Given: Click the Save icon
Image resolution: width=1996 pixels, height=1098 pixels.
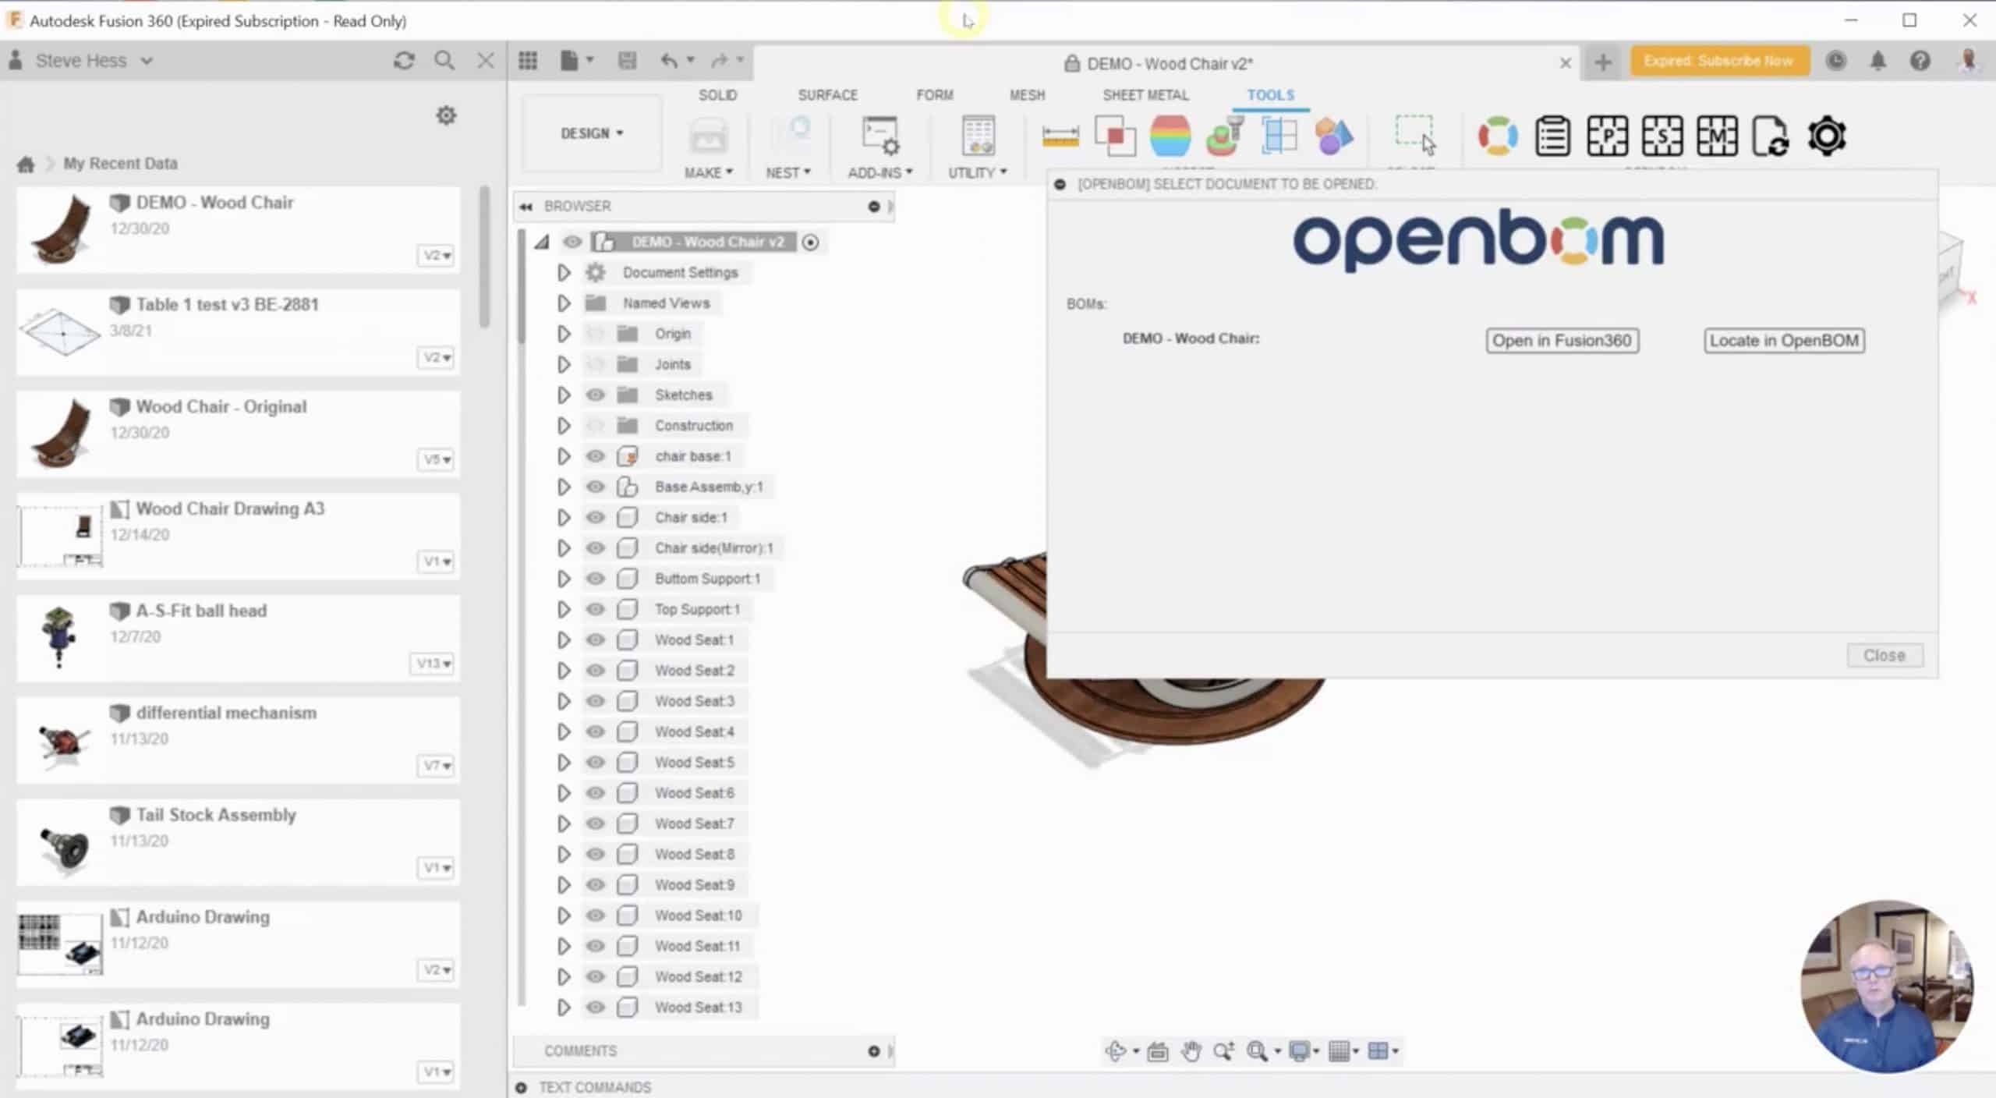Looking at the screenshot, I should click(x=627, y=61).
